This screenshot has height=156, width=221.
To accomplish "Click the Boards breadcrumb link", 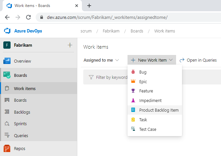I will 137,31.
